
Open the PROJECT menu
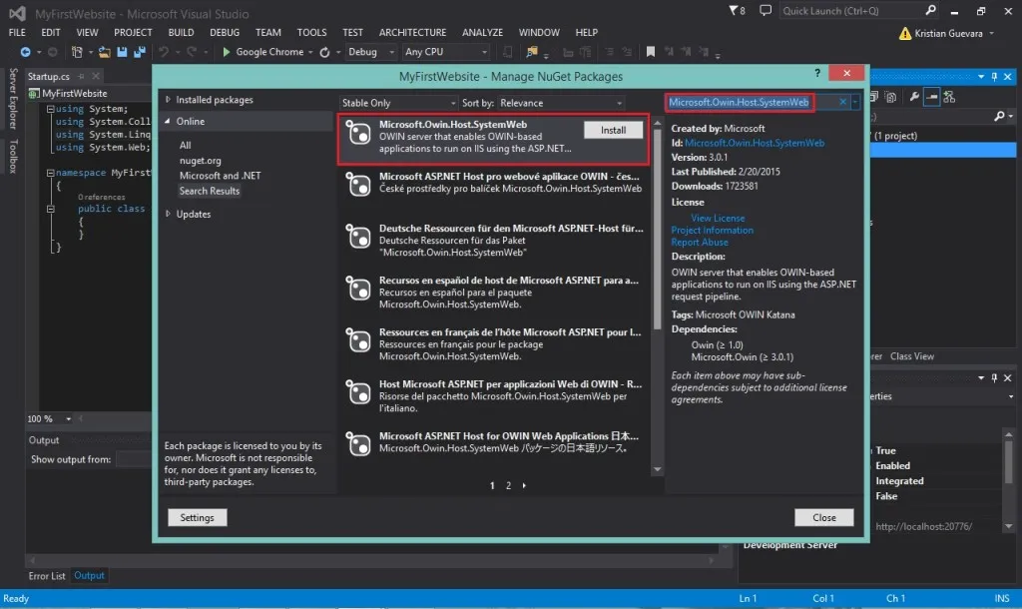133,32
